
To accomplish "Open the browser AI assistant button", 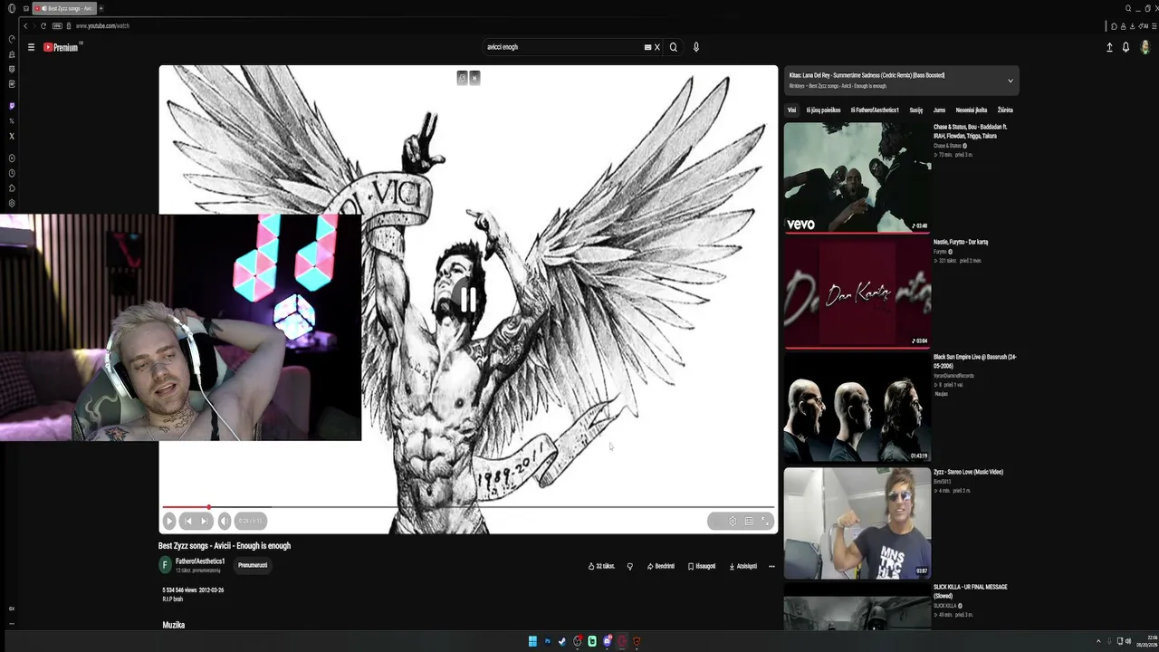I will [1144, 26].
